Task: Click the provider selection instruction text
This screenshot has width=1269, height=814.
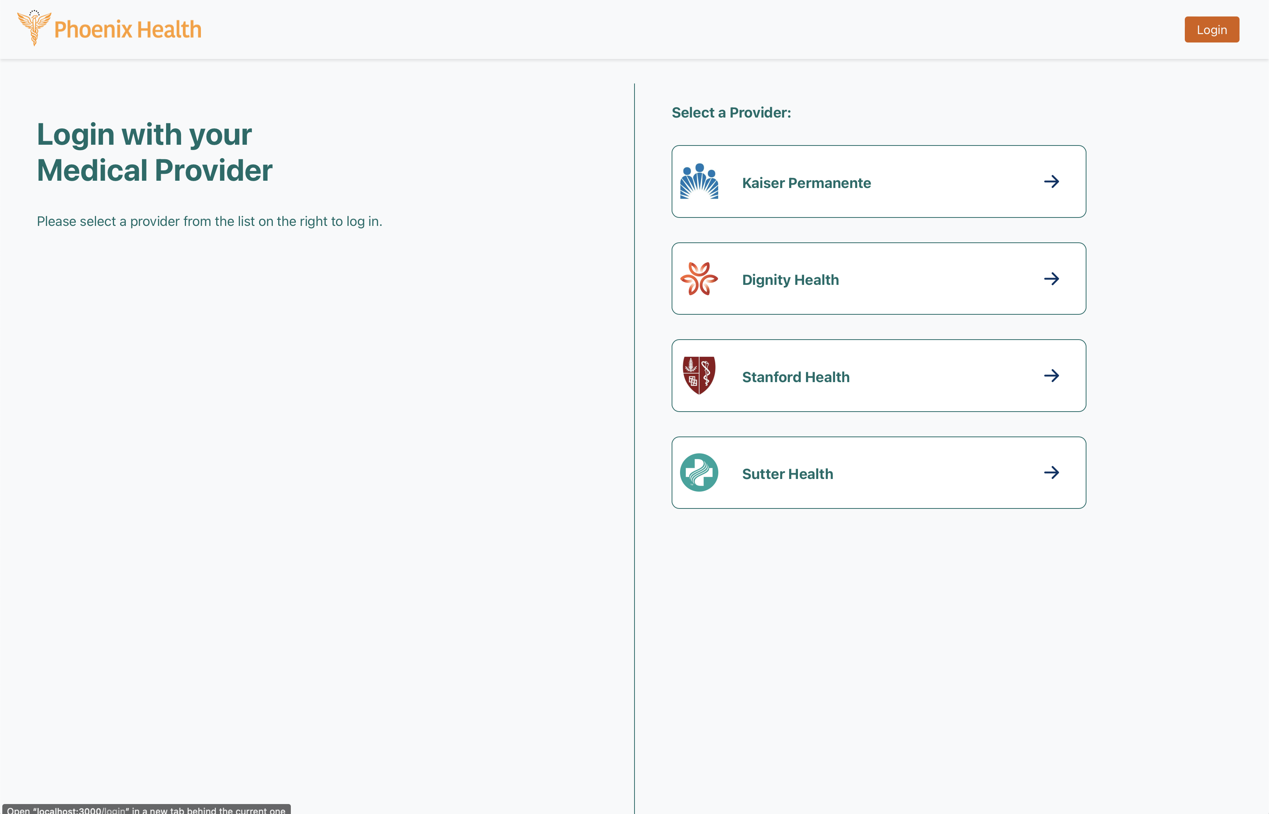Action: coord(209,221)
